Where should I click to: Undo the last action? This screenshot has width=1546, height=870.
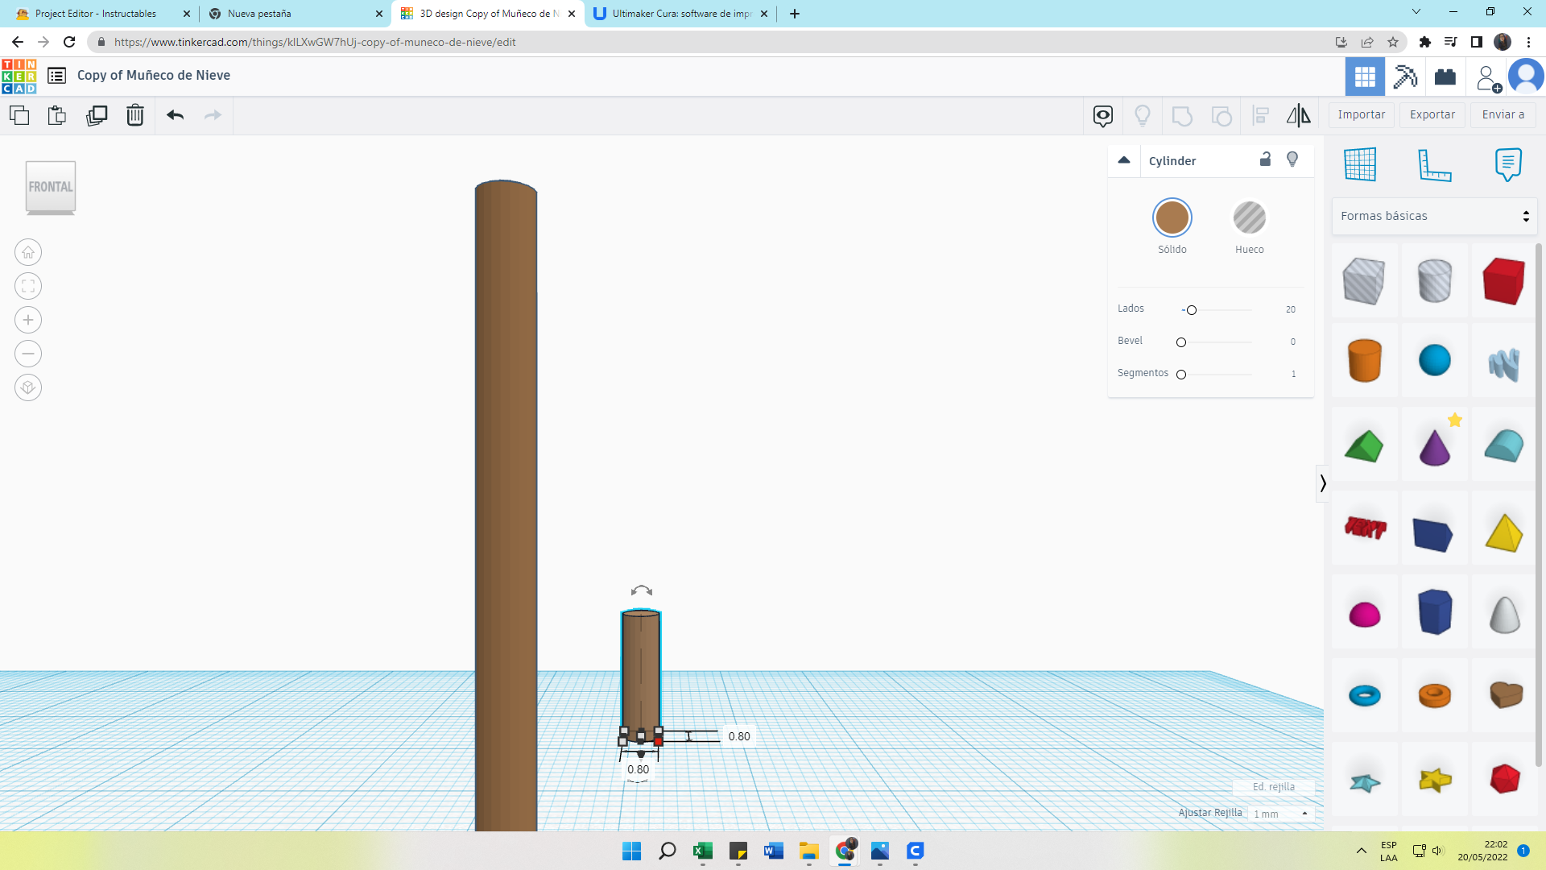click(x=175, y=115)
